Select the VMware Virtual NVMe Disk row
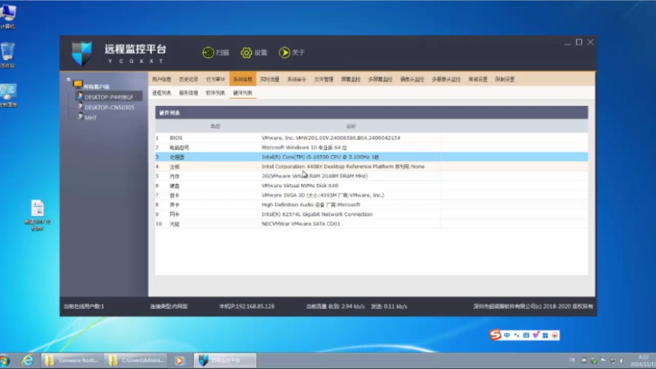 (x=372, y=186)
